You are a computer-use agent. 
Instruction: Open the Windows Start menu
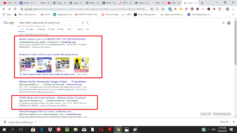pyautogui.click(x=4, y=130)
